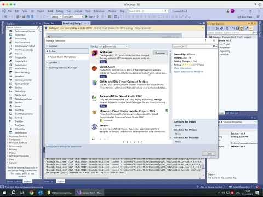This screenshot has width=263, height=197.
Task: Open Windows Start menu
Action: click(4, 193)
